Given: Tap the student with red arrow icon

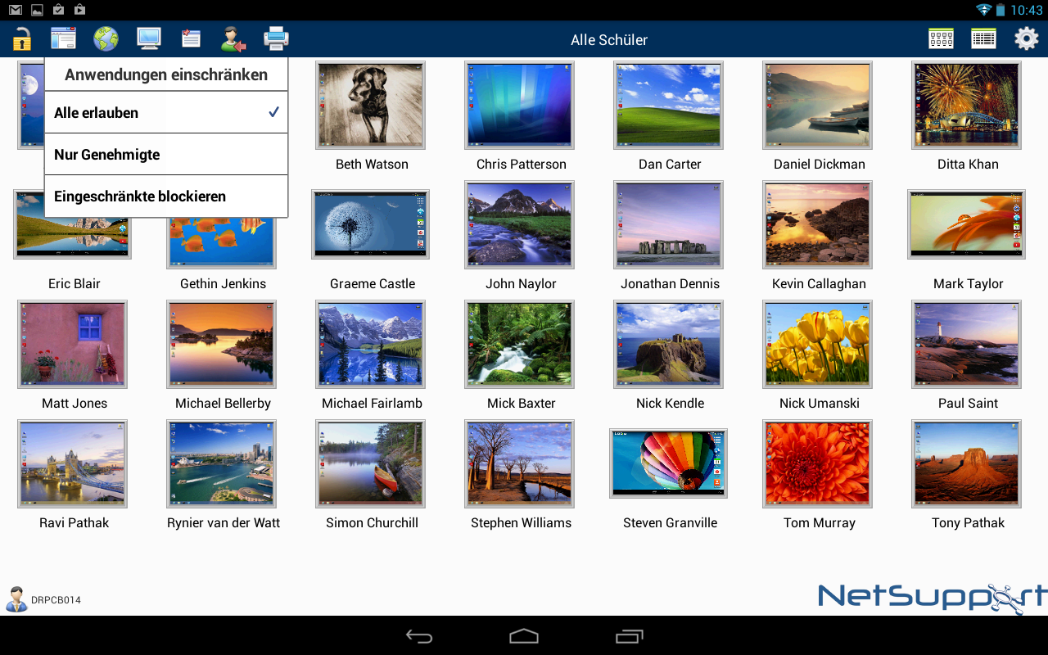Looking at the screenshot, I should coord(233,38).
